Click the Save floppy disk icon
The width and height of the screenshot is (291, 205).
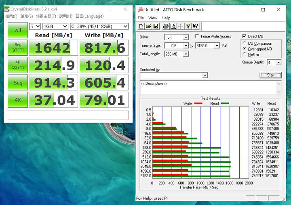(156, 26)
